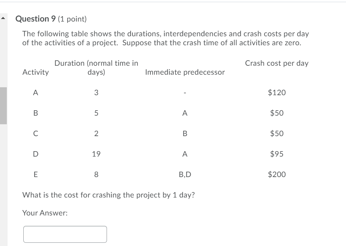This screenshot has width=346, height=246.
Task: Select activity C in the table
Action: [35, 134]
